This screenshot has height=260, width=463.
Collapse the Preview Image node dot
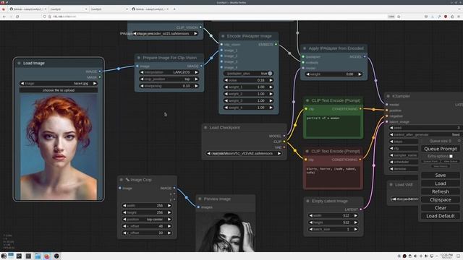click(200, 199)
